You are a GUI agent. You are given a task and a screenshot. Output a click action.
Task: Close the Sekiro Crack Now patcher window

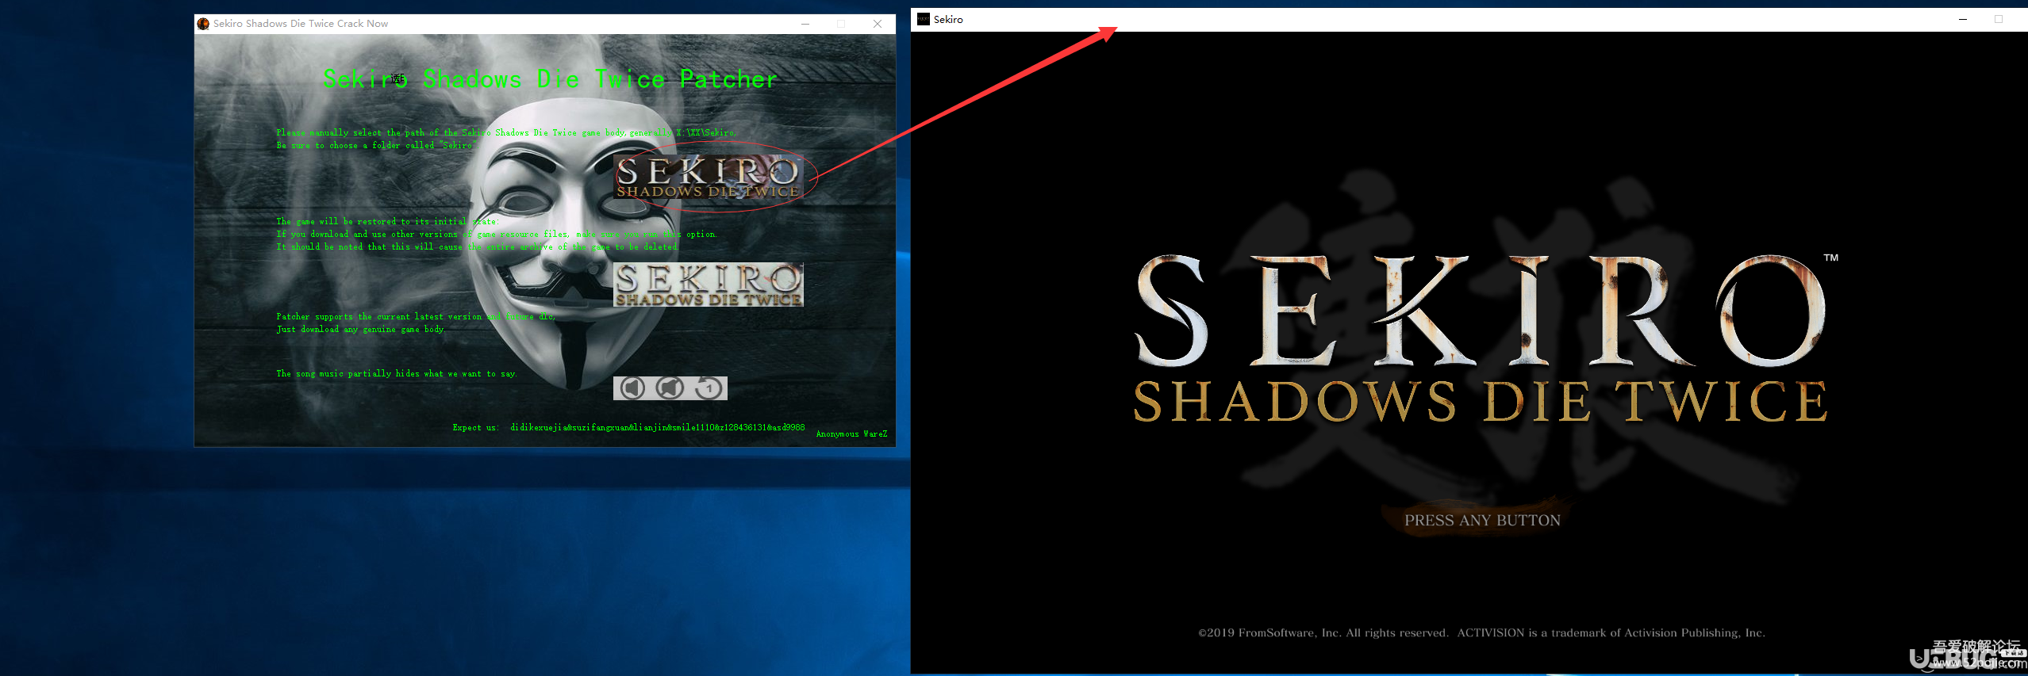[x=878, y=24]
